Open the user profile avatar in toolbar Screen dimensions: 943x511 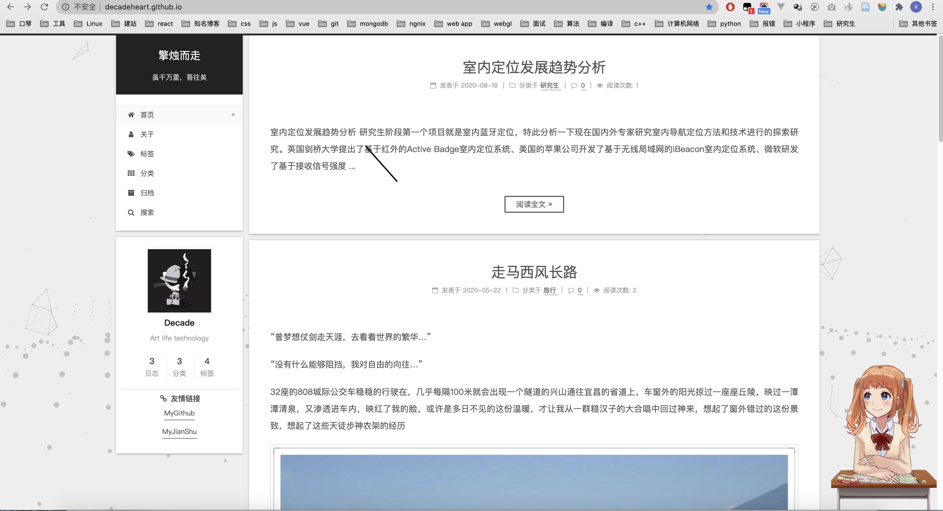tap(916, 7)
